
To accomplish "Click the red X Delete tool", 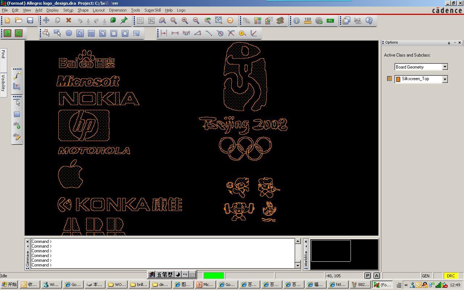I will point(69,21).
